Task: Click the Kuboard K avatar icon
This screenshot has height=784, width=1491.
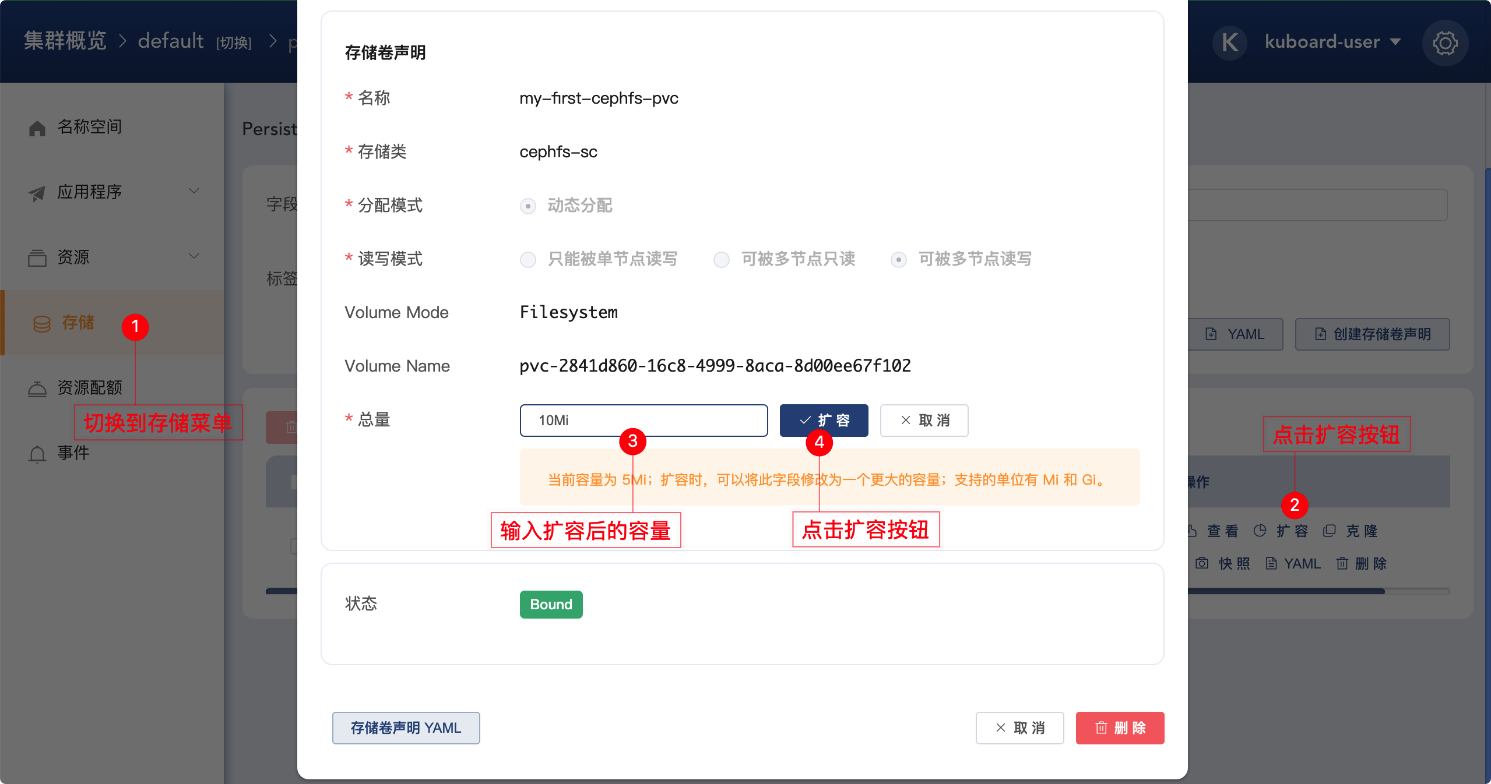Action: [1230, 42]
